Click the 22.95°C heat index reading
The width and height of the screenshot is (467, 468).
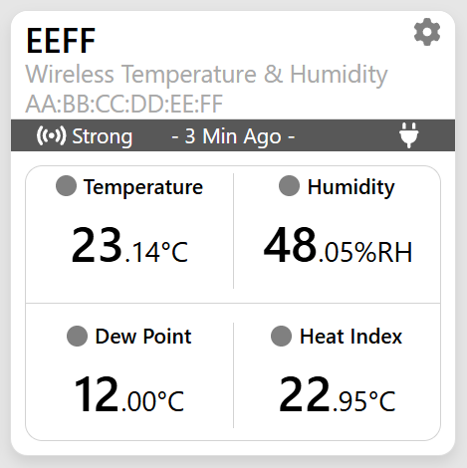point(338,394)
